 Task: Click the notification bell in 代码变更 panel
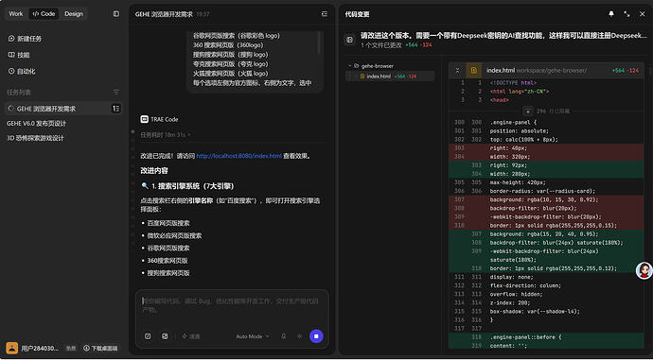click(x=611, y=14)
